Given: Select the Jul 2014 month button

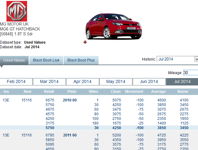Looking at the screenshot, I should click(x=182, y=82).
